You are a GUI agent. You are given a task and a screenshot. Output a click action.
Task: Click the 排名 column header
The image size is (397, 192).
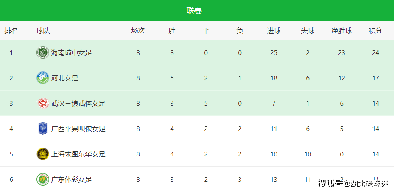click(x=11, y=31)
